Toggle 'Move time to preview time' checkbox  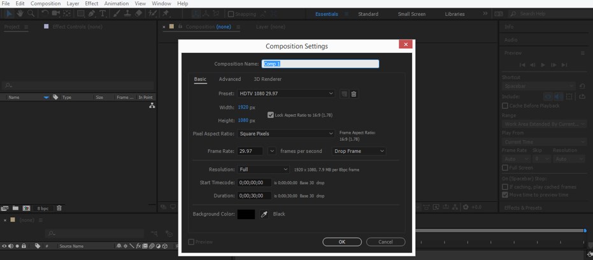pos(505,195)
